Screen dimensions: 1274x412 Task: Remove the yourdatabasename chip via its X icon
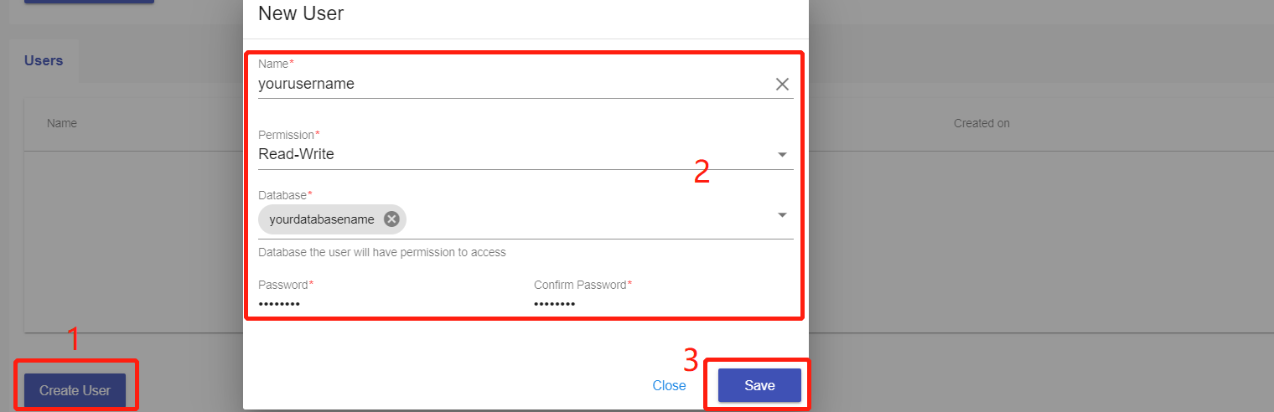point(391,219)
